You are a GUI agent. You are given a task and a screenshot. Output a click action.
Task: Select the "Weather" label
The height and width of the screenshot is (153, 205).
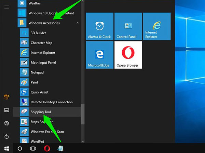(35, 3)
